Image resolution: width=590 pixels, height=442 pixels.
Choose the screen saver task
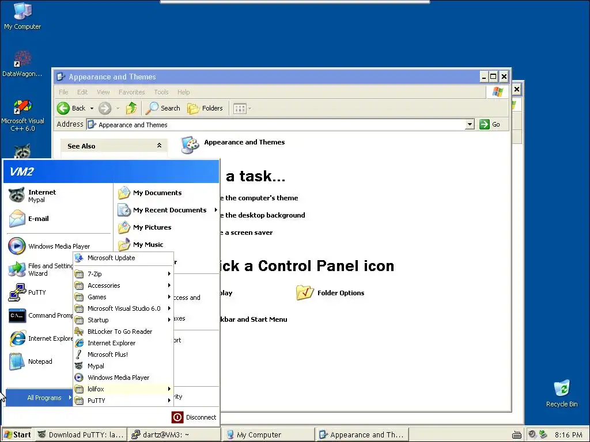[x=247, y=233]
